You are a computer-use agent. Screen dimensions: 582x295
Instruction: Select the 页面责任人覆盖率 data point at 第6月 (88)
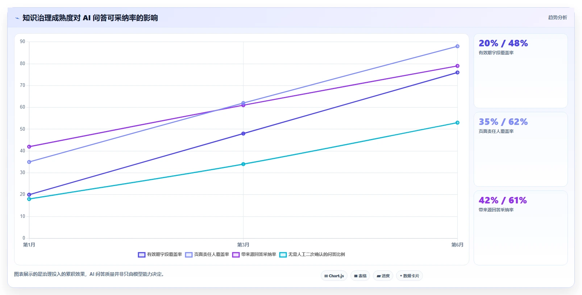point(457,46)
